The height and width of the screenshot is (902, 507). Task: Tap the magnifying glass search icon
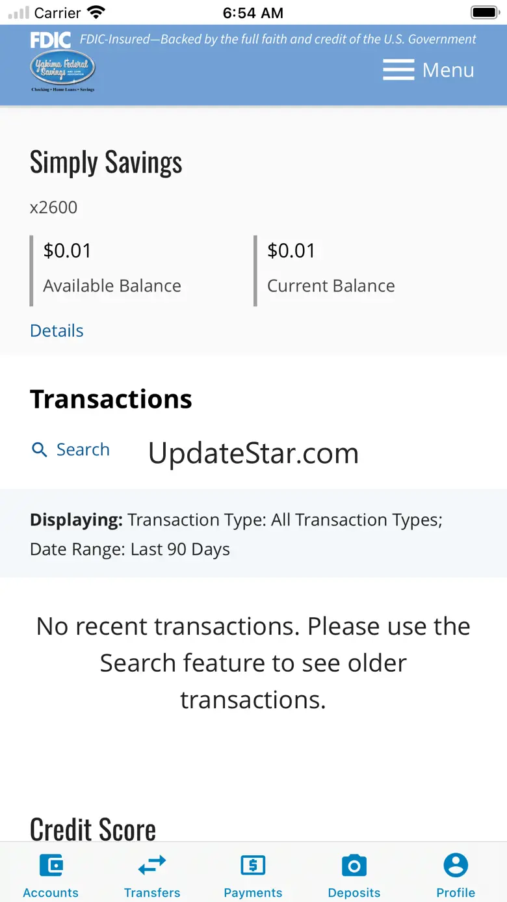(40, 449)
